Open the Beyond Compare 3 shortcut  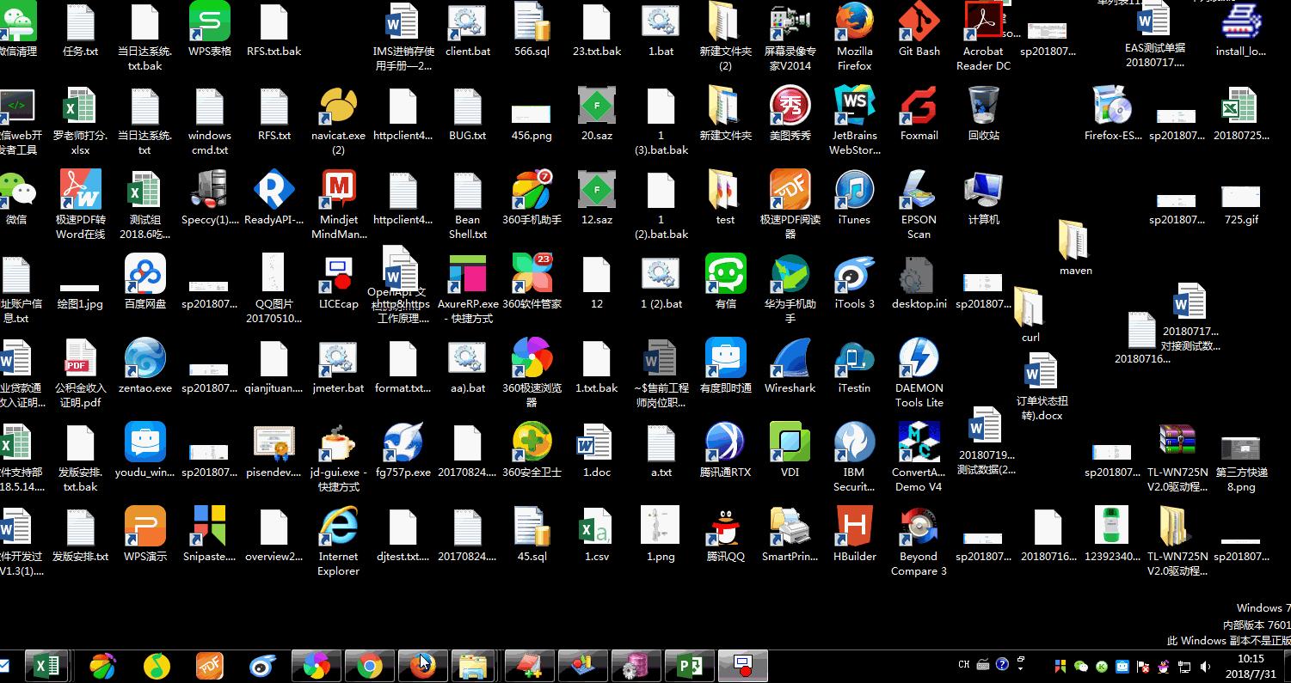[919, 527]
